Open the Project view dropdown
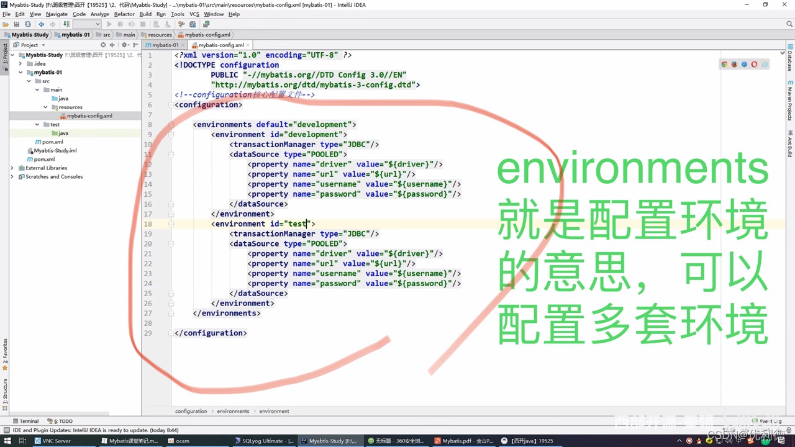Image resolution: width=795 pixels, height=447 pixels. 29,45
